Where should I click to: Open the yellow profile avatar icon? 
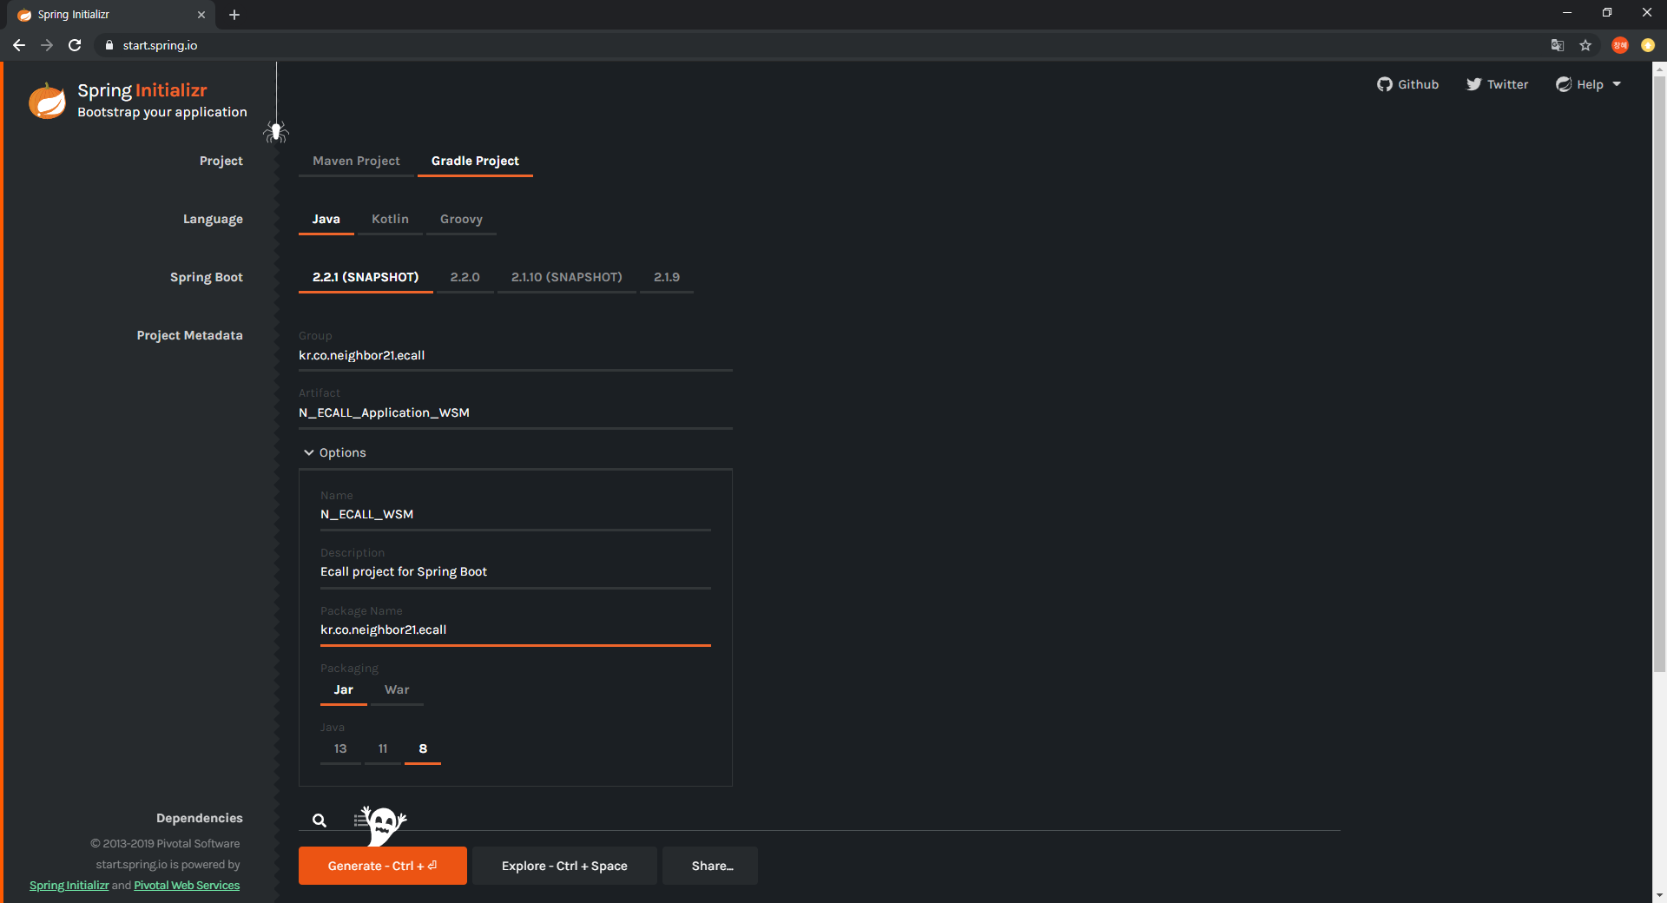(x=1648, y=45)
